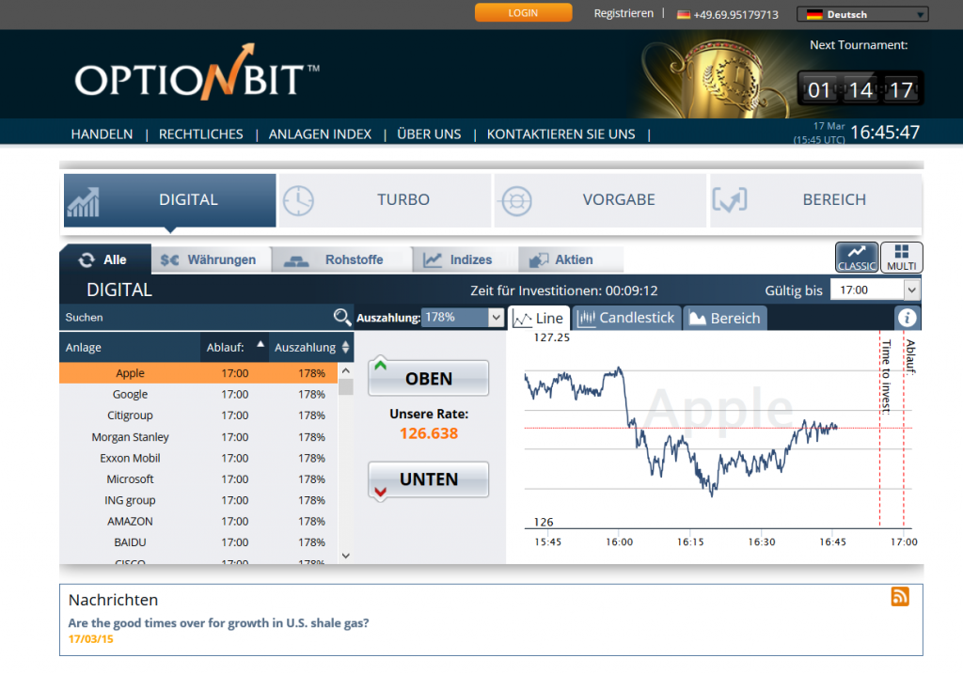Viewport: 963px width, 674px height.
Task: Click the orange LOGIN button
Action: coord(523,13)
